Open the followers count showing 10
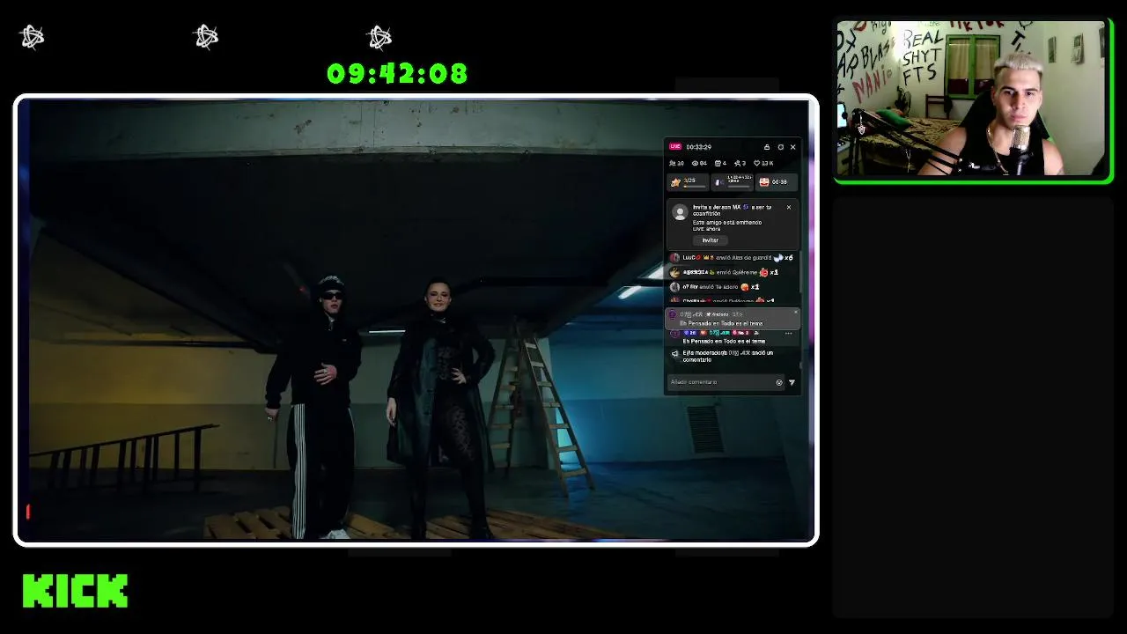 (676, 163)
